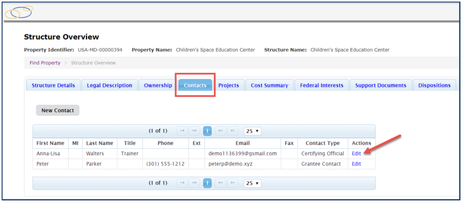The height and width of the screenshot is (203, 464).
Task: Go to next page in top paginator
Action: 220,131
